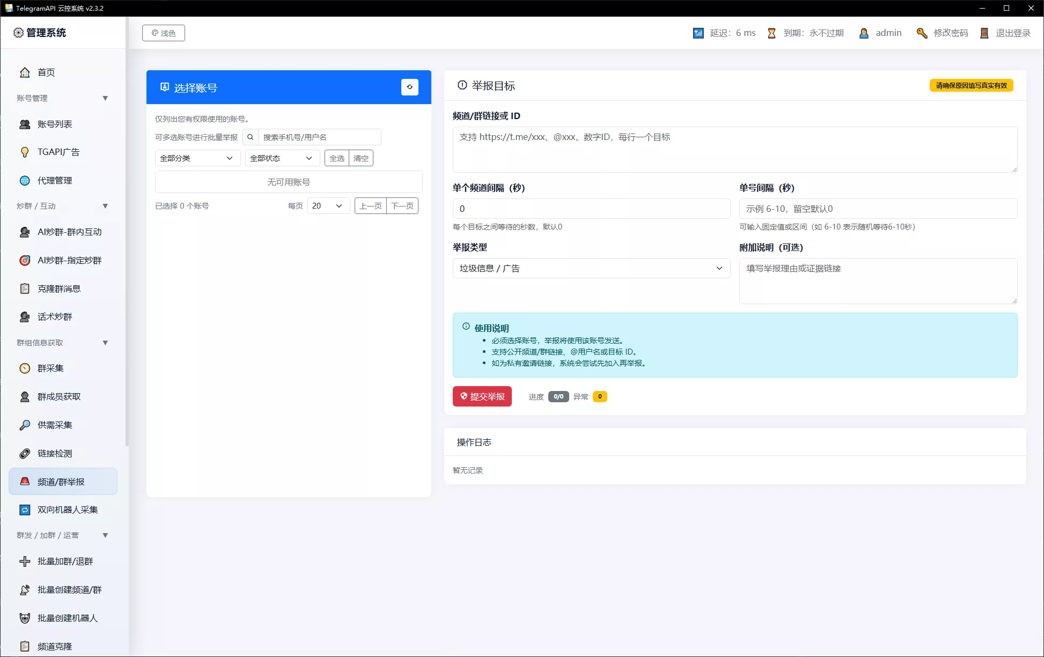
Task: Navigate to 代理管理
Action: pyautogui.click(x=63, y=181)
